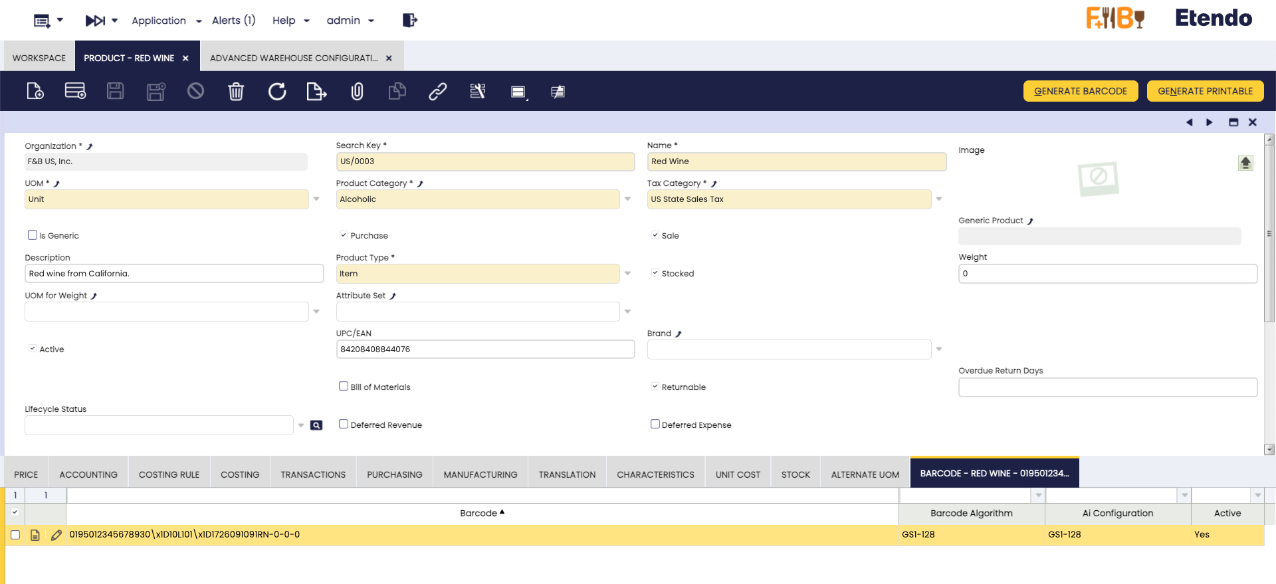This screenshot has height=584, width=1276.
Task: Click the New Document toolbar icon
Action: (x=35, y=91)
